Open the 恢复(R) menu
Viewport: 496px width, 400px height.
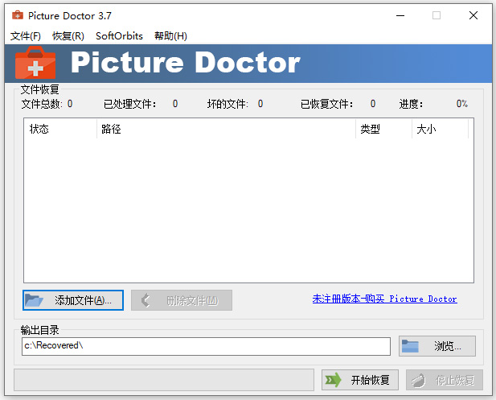coord(68,35)
